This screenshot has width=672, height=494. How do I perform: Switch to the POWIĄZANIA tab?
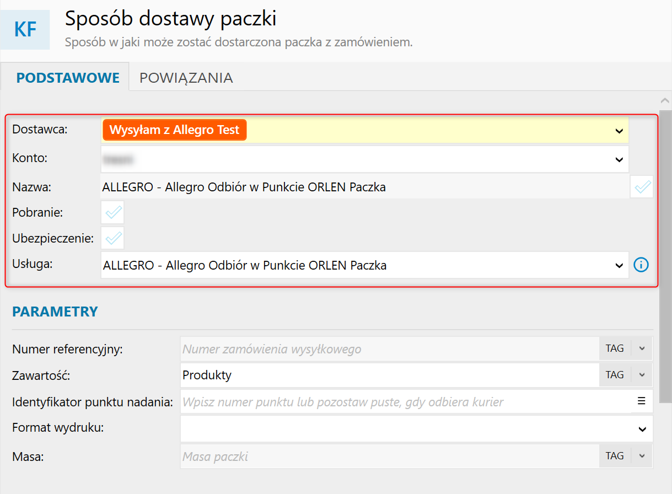(186, 78)
